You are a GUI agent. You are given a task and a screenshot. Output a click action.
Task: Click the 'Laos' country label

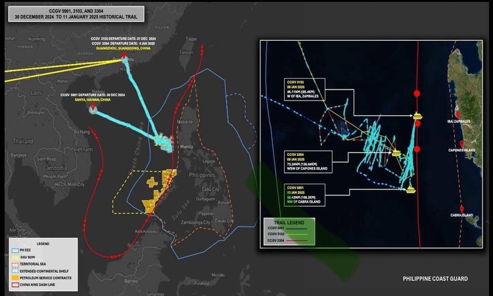36,93
